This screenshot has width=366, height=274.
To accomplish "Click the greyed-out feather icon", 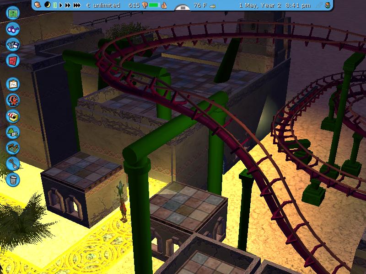I will [x=318, y=5].
